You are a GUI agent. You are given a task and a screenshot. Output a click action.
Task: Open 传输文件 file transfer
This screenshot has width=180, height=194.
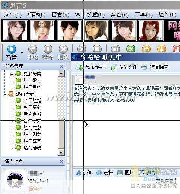128,67
